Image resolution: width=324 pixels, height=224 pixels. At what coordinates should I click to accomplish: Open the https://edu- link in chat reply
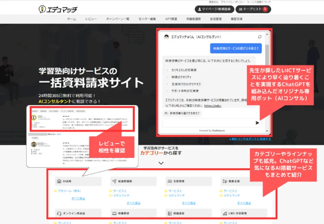point(213,106)
